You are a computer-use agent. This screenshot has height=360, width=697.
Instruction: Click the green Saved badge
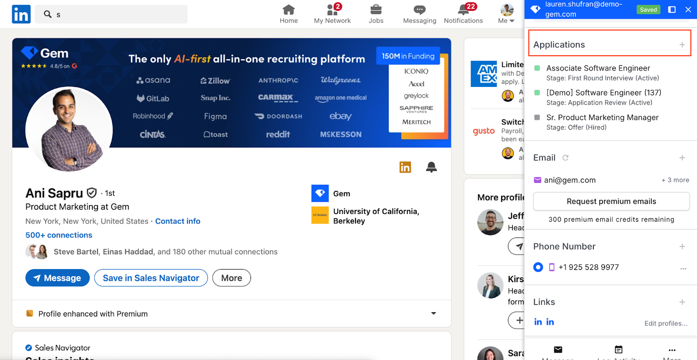(x=648, y=10)
